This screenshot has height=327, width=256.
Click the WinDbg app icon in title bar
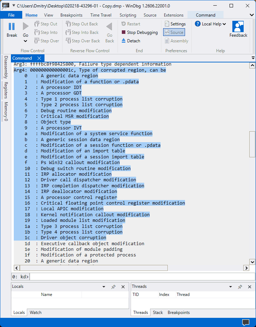[5, 6]
